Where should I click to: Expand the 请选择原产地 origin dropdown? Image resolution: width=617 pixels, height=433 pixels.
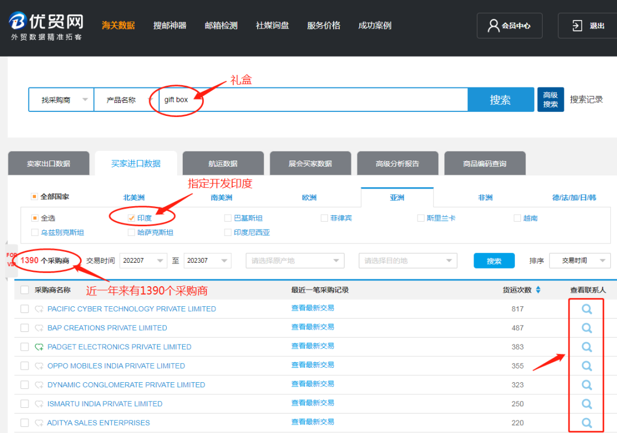click(295, 260)
